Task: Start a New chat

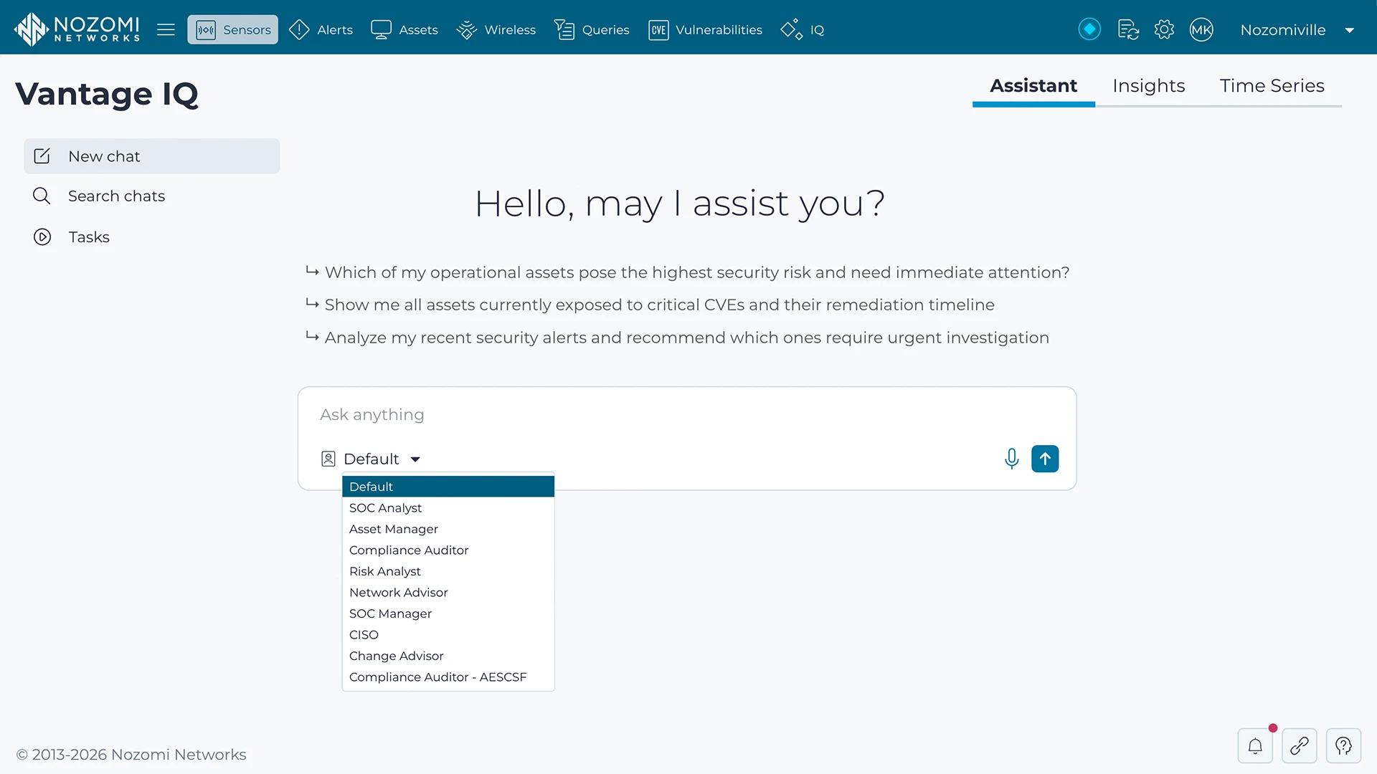Action: 152,156
